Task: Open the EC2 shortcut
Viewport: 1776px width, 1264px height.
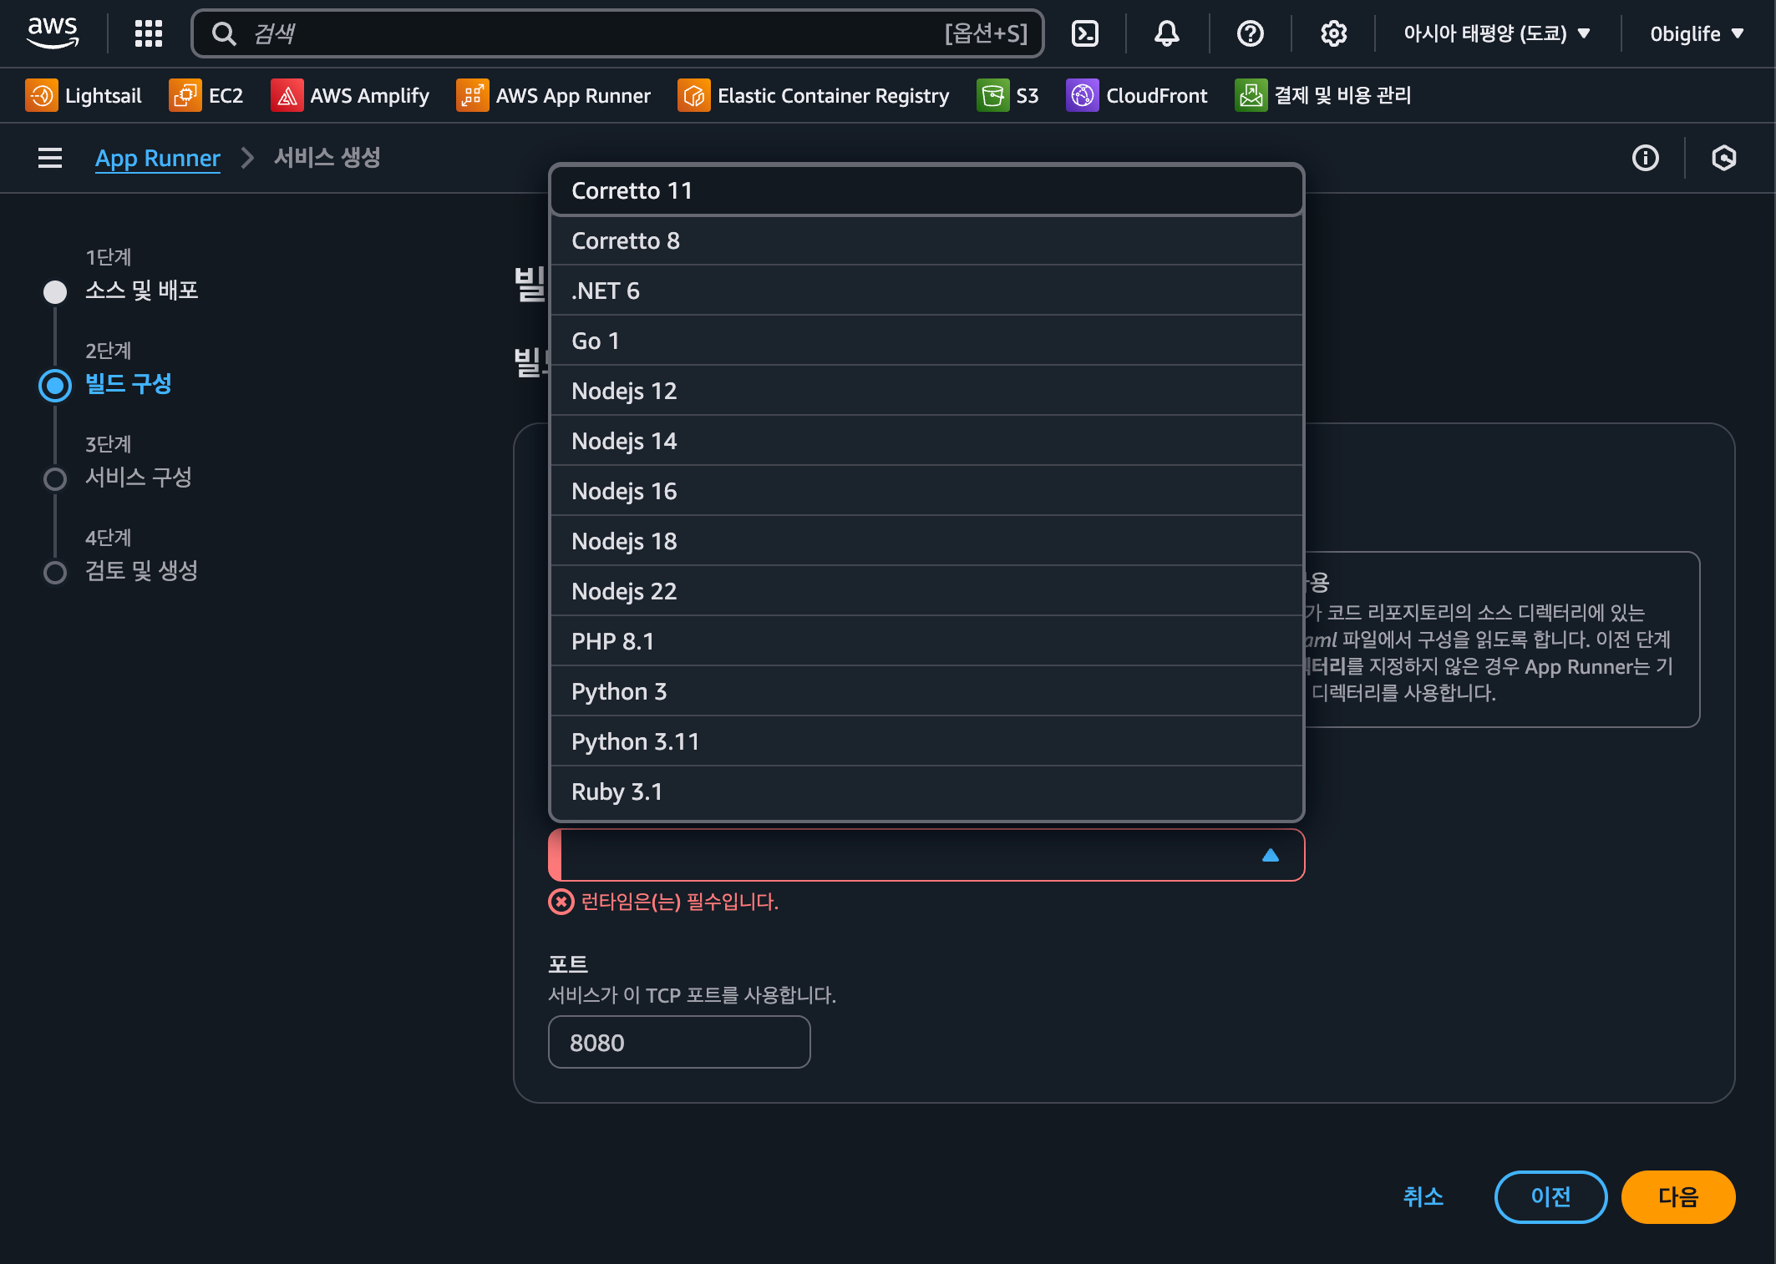Action: pos(206,95)
